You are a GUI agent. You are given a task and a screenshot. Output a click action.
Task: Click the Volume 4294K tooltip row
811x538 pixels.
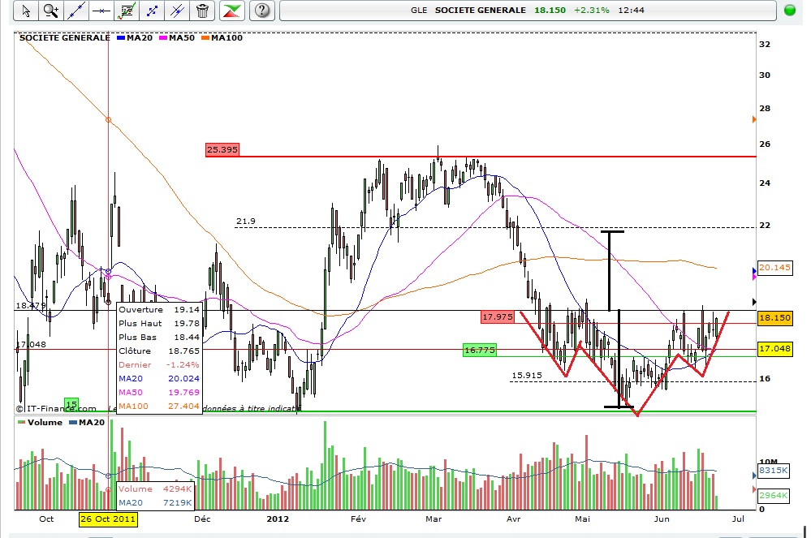coord(155,489)
